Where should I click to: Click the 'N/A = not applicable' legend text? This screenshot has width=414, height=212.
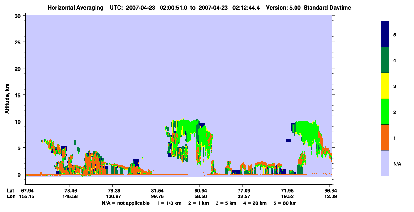(126, 203)
